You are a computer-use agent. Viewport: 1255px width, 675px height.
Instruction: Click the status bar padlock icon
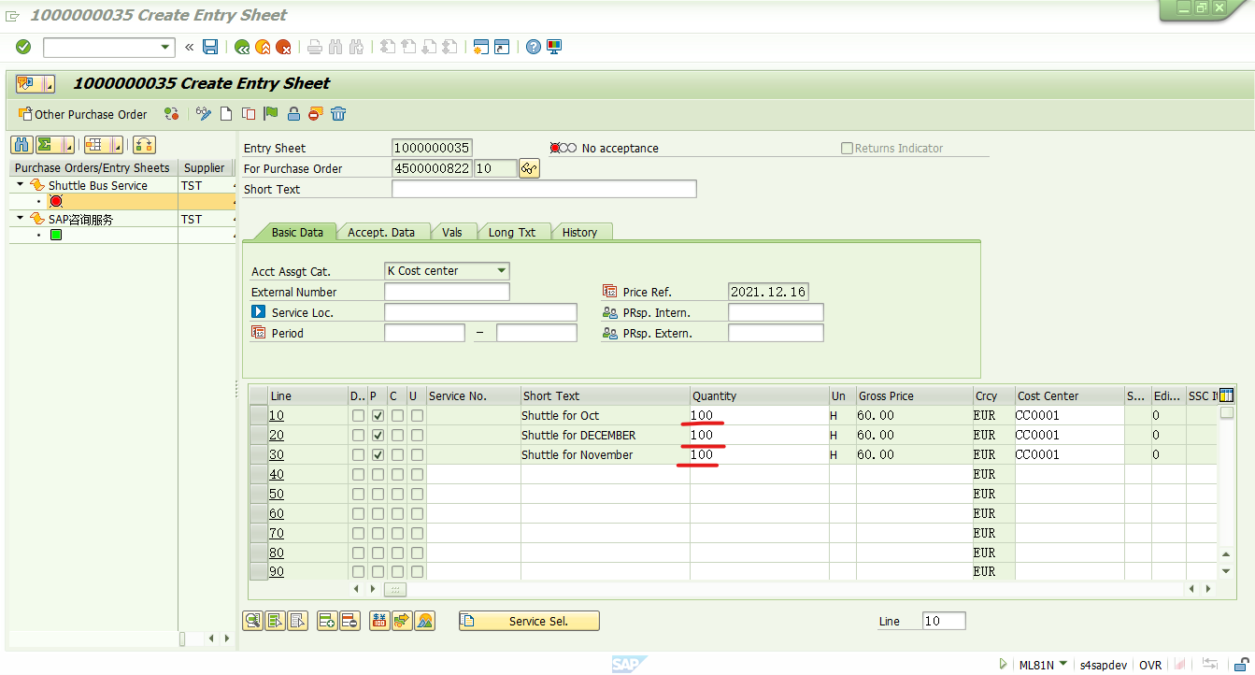[1240, 665]
